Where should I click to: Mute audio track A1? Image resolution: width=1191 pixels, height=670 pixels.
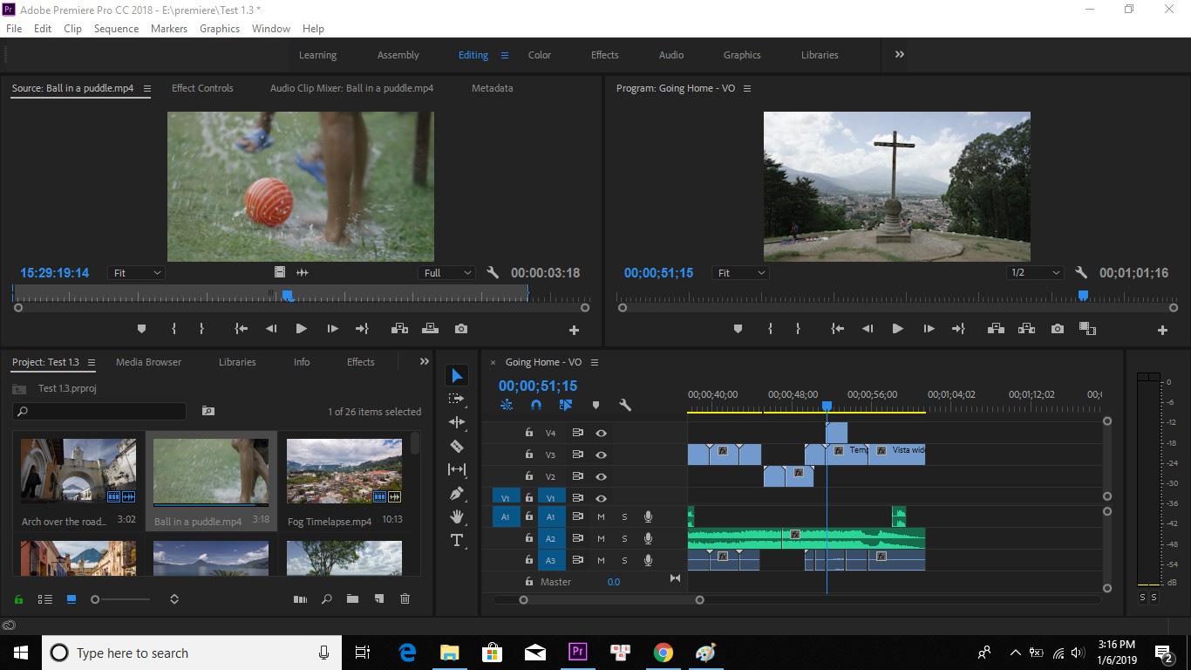click(x=601, y=516)
